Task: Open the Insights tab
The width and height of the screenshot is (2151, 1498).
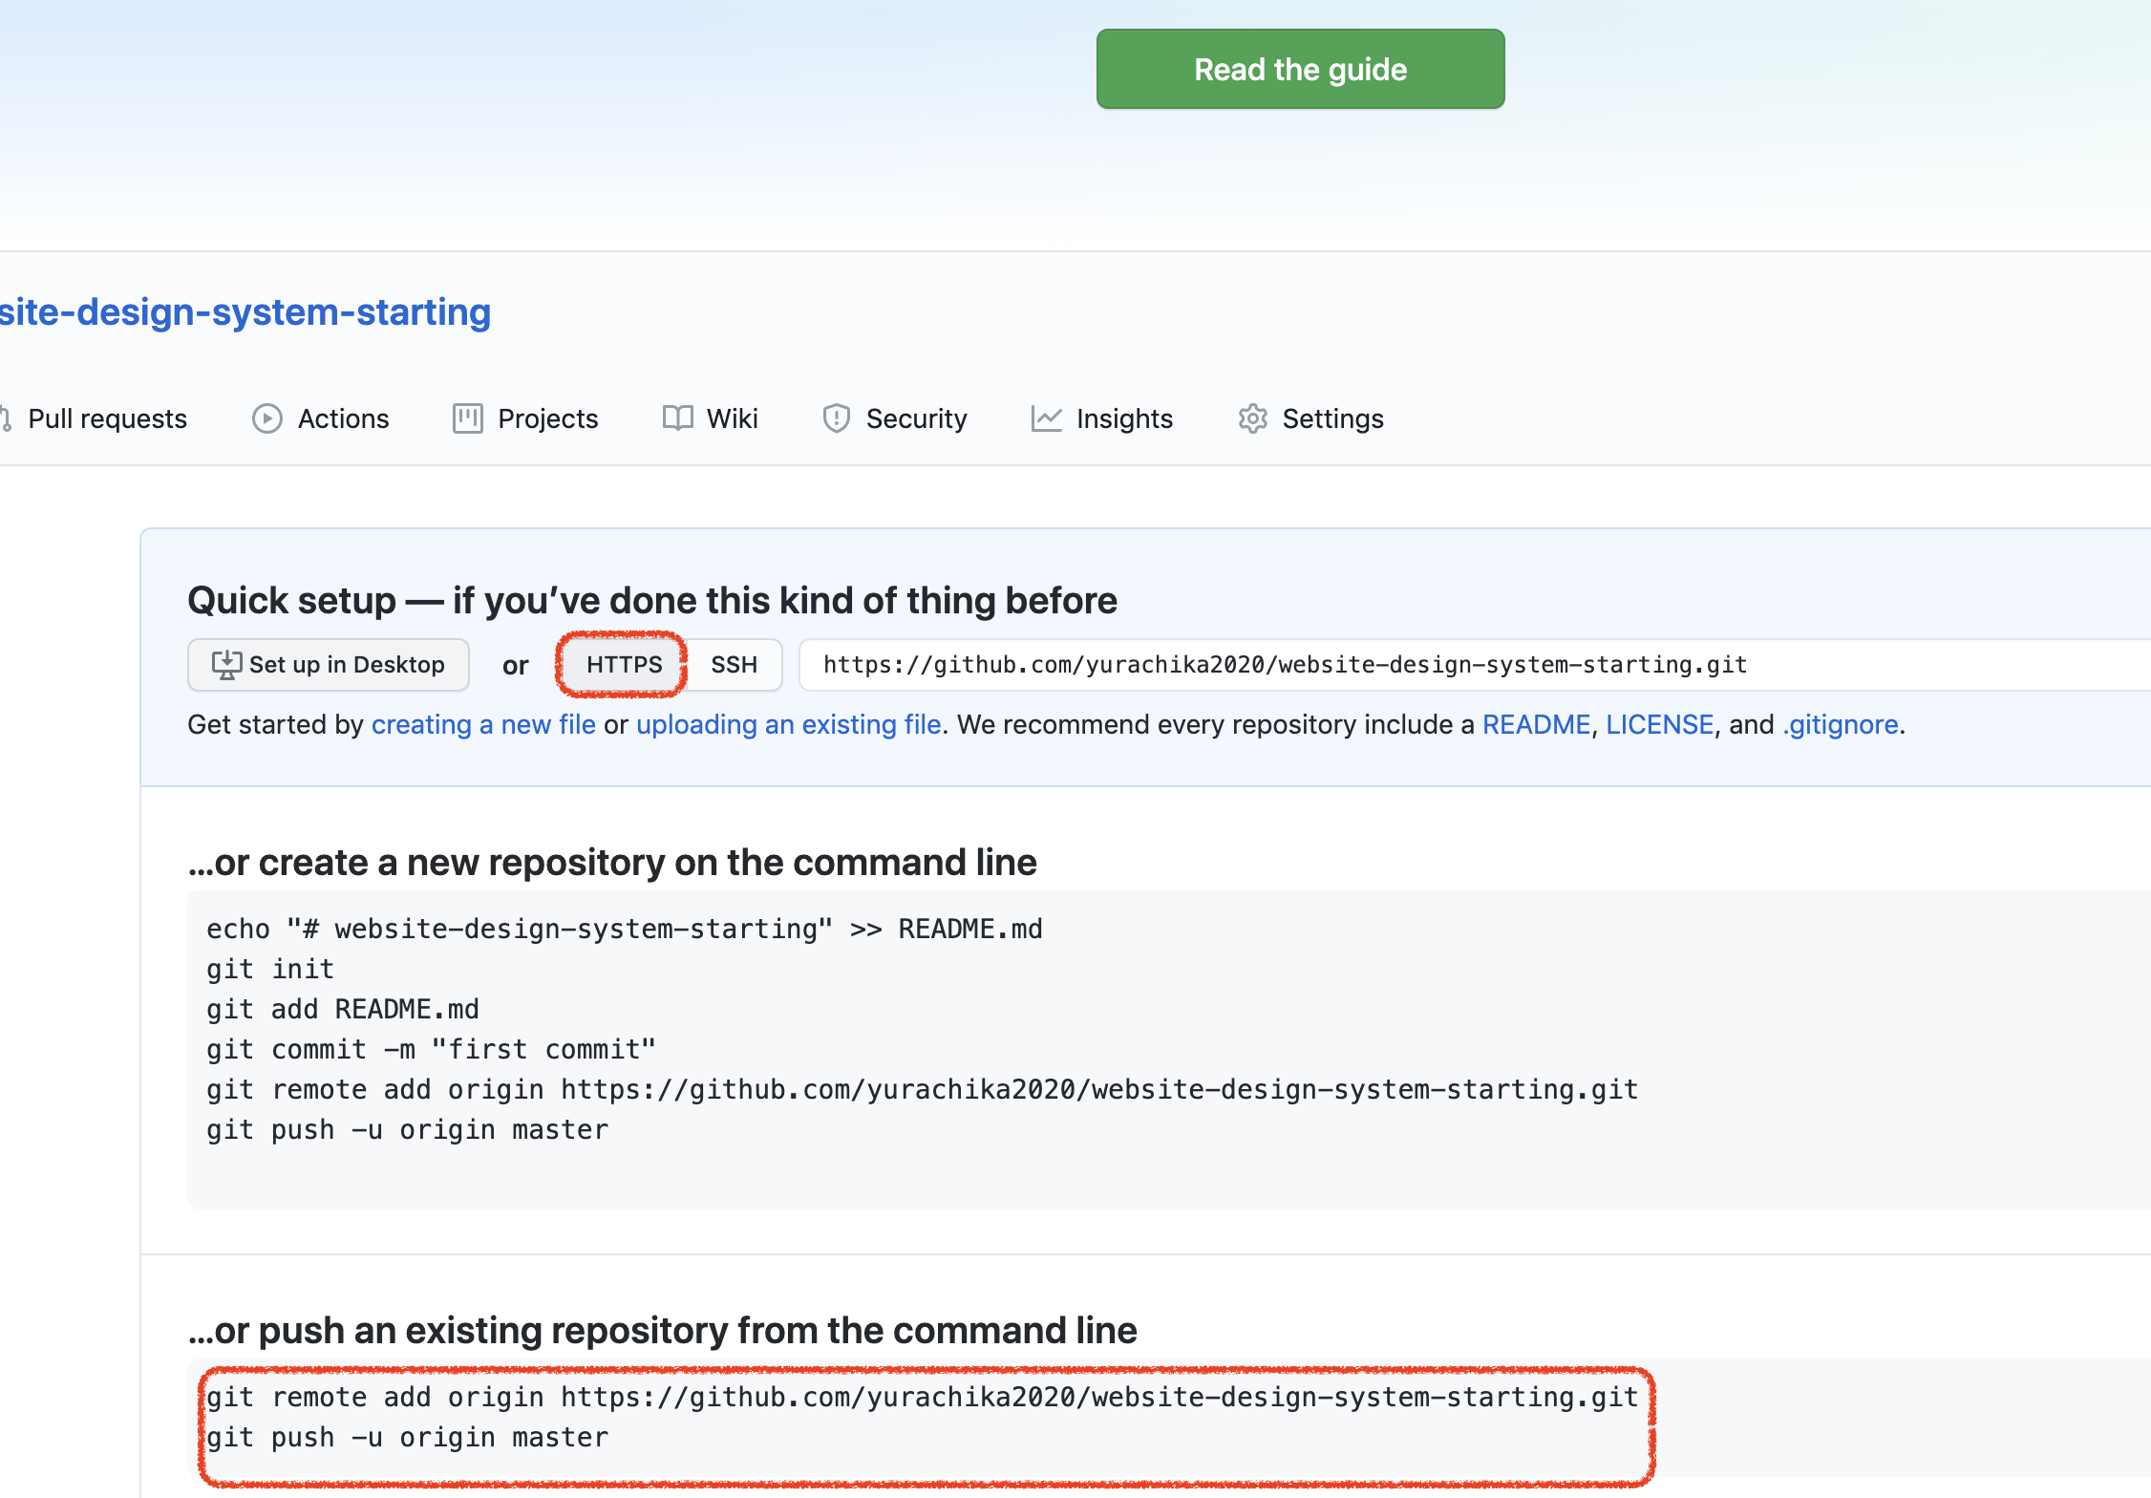Action: point(1123,418)
